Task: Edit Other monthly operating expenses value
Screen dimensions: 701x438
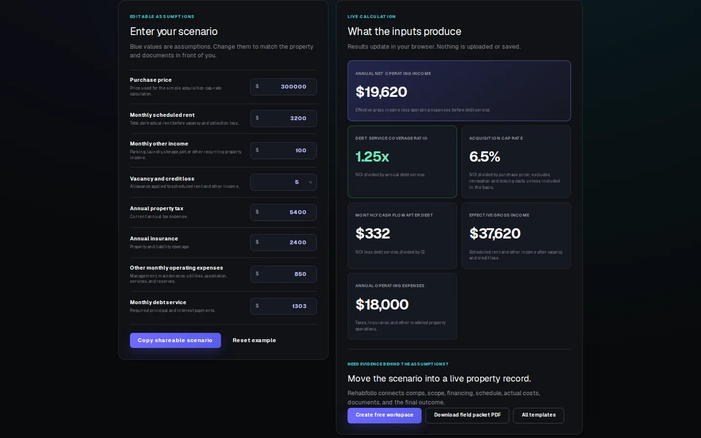Action: coord(283,274)
